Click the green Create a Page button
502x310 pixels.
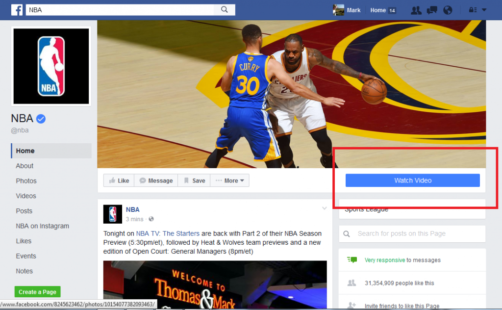[x=37, y=292]
